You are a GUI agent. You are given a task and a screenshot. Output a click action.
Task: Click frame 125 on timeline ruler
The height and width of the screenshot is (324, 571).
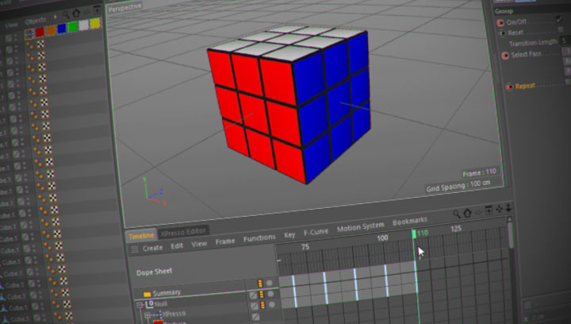[456, 229]
